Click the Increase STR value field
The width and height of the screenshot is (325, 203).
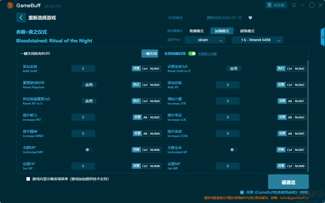pyautogui.click(x=228, y=101)
